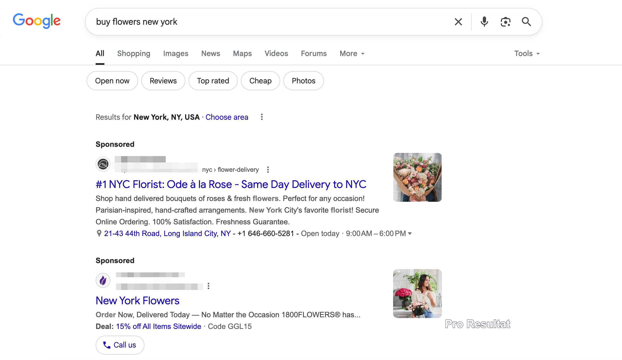
Task: Open 21-43 44th Road address link
Action: pos(167,233)
